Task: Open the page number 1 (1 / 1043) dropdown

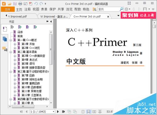Action: [53, 112]
